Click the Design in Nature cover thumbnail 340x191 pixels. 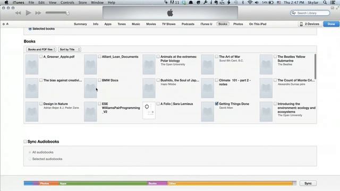[32, 112]
